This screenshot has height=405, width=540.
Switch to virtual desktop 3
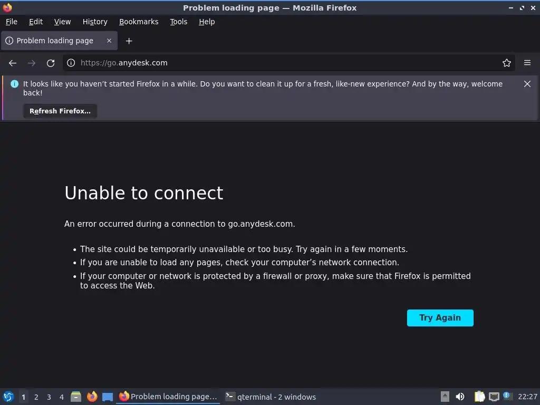click(49, 397)
